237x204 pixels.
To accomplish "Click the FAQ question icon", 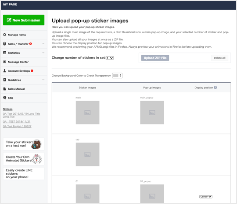I will [x=5, y=98].
